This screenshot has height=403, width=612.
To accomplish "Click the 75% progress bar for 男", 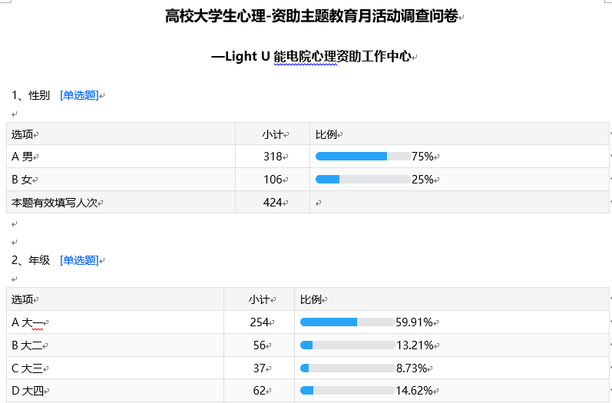I will 362,157.
